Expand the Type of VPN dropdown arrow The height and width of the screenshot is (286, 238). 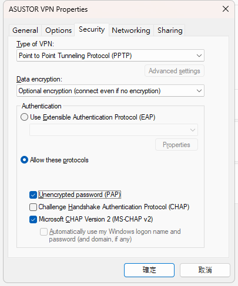199,56
